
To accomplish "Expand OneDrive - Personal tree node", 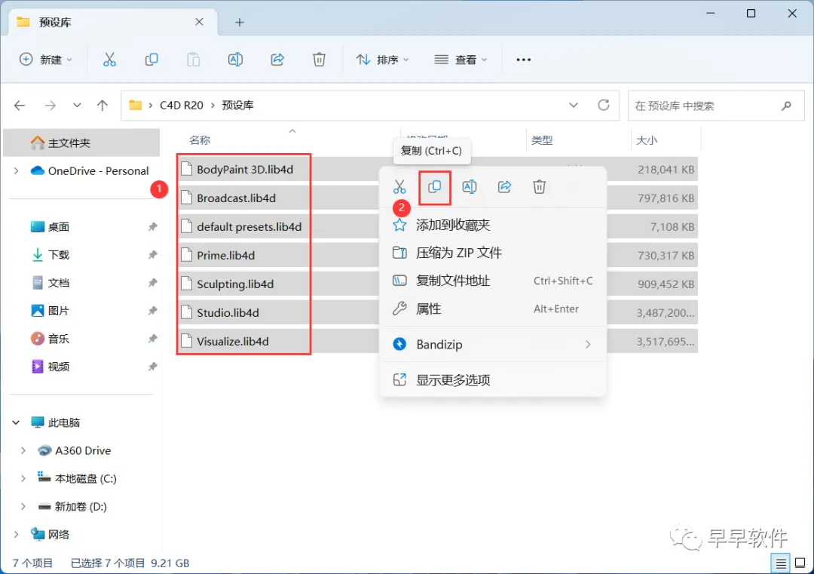I will pos(16,171).
